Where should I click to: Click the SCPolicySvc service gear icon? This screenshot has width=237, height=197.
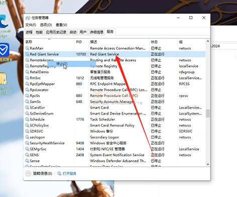tap(27, 125)
